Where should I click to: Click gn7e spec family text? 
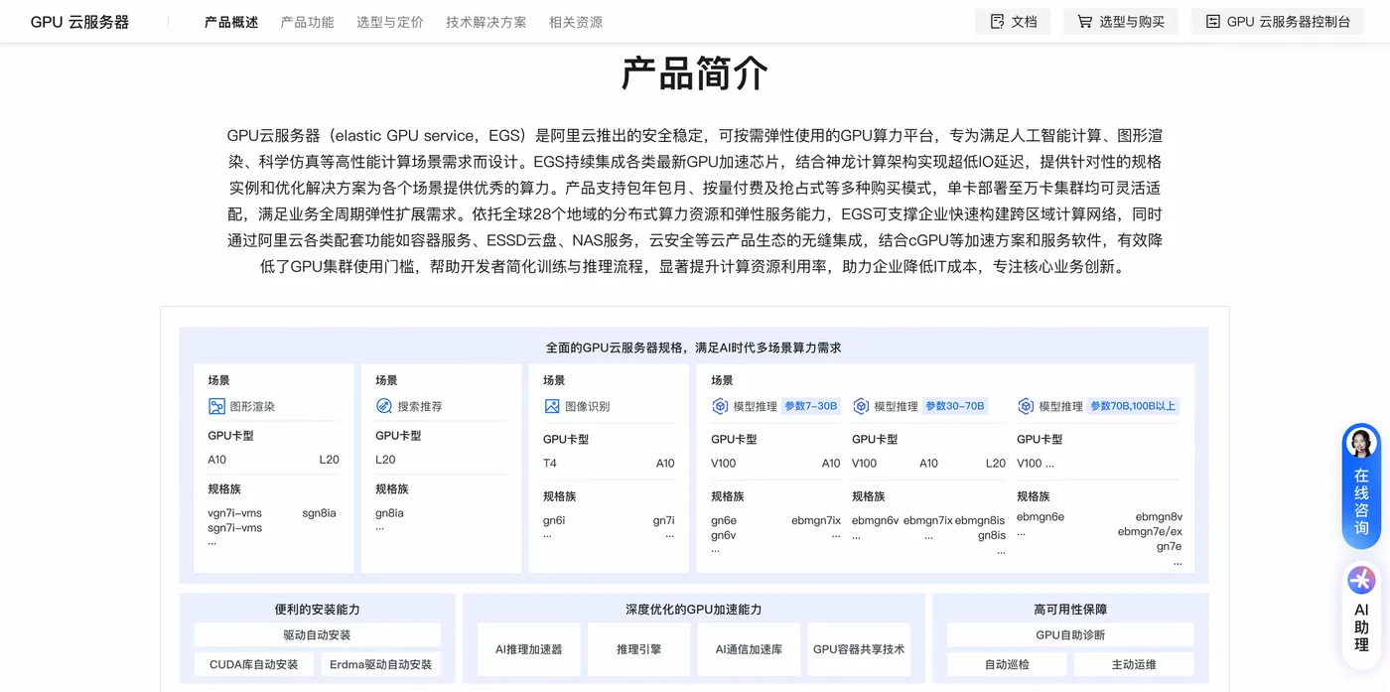pyautogui.click(x=1169, y=547)
